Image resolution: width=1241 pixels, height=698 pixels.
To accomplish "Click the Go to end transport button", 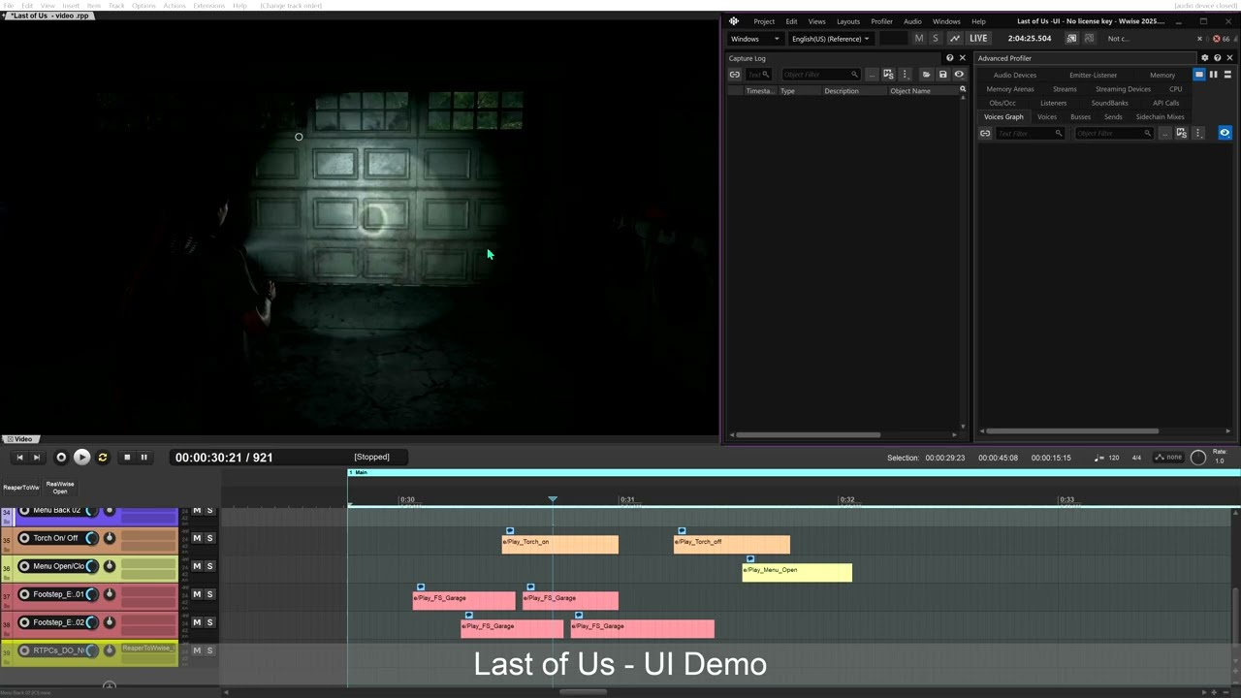I will (37, 458).
